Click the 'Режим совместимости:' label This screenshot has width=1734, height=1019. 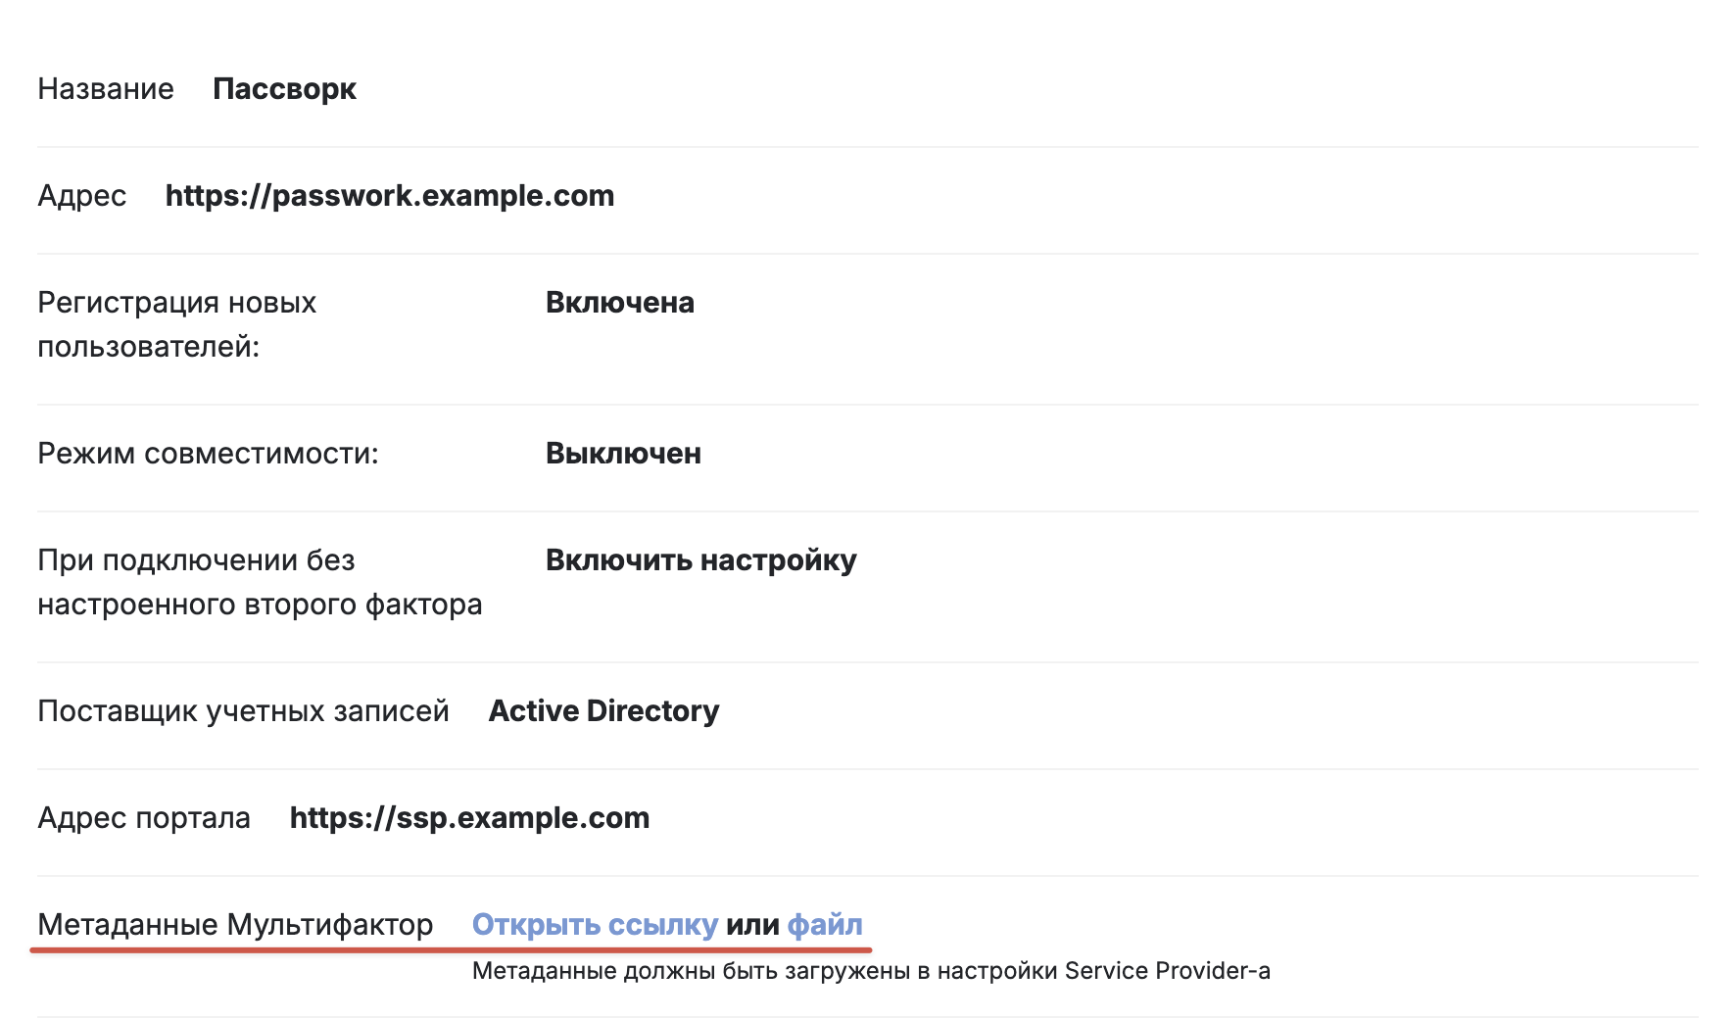click(x=208, y=454)
